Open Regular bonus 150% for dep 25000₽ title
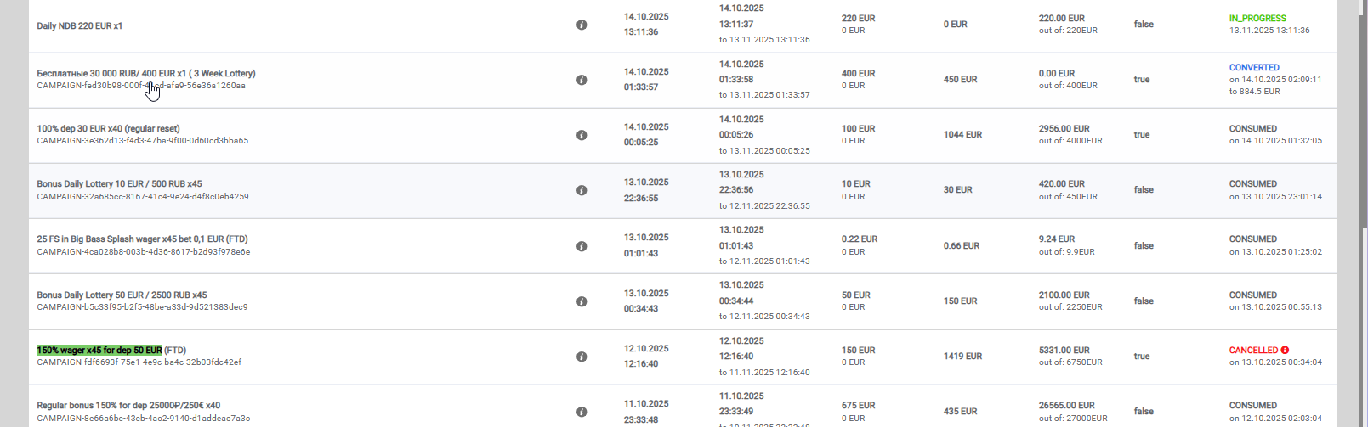The image size is (1368, 427). pos(128,405)
